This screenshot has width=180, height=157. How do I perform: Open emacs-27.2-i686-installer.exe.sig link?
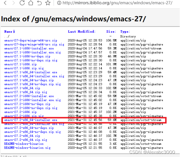pyautogui.click(x=32, y=100)
